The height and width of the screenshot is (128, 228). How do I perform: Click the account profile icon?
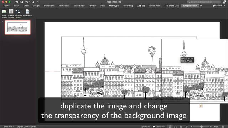tap(224, 2)
